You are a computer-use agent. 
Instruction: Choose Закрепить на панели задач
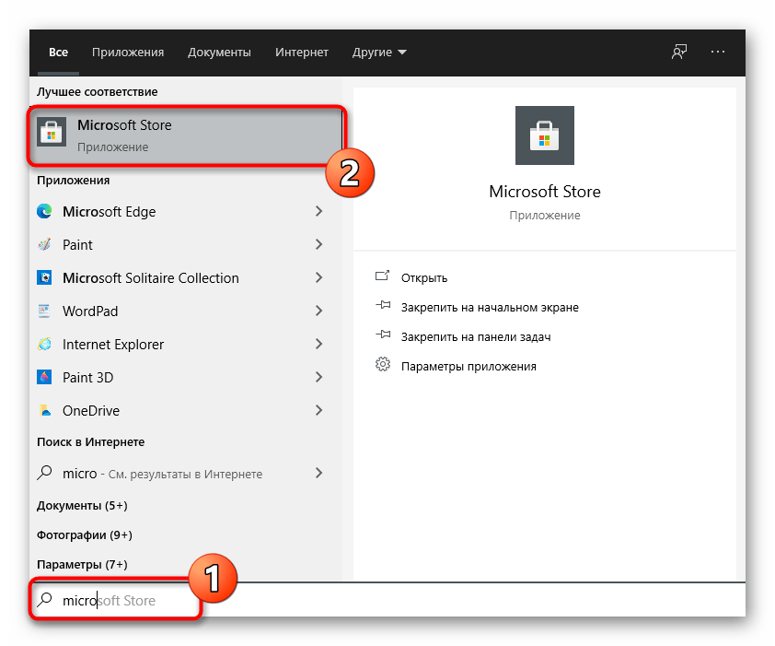[476, 336]
